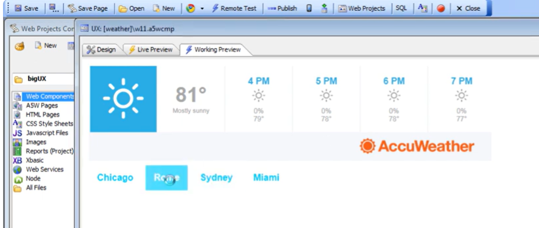Viewport: 539px width, 228px height.
Task: Click the Mostly sunny description text
Action: pos(191,111)
